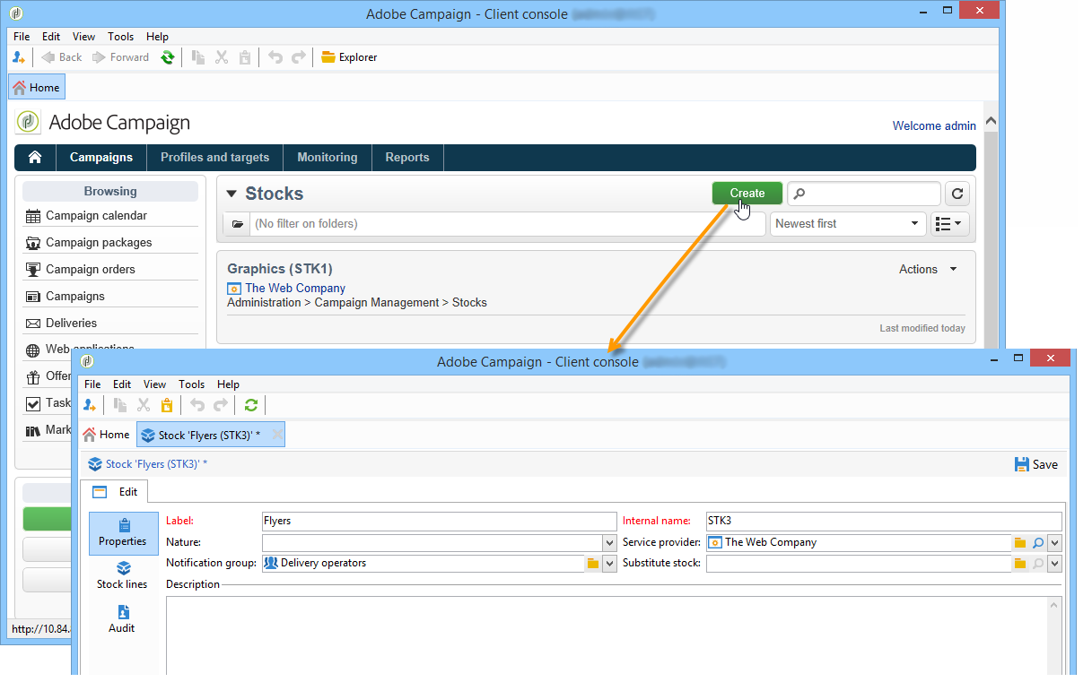1092x682 pixels.
Task: Click the redo icon in back window toolbar
Action: tap(299, 57)
